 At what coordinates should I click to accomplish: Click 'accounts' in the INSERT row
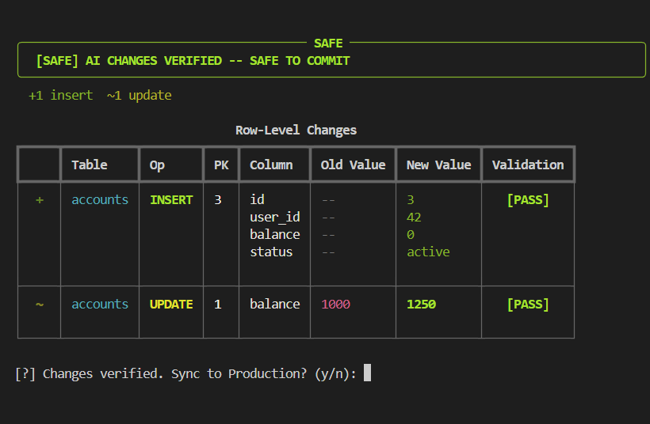pos(100,200)
